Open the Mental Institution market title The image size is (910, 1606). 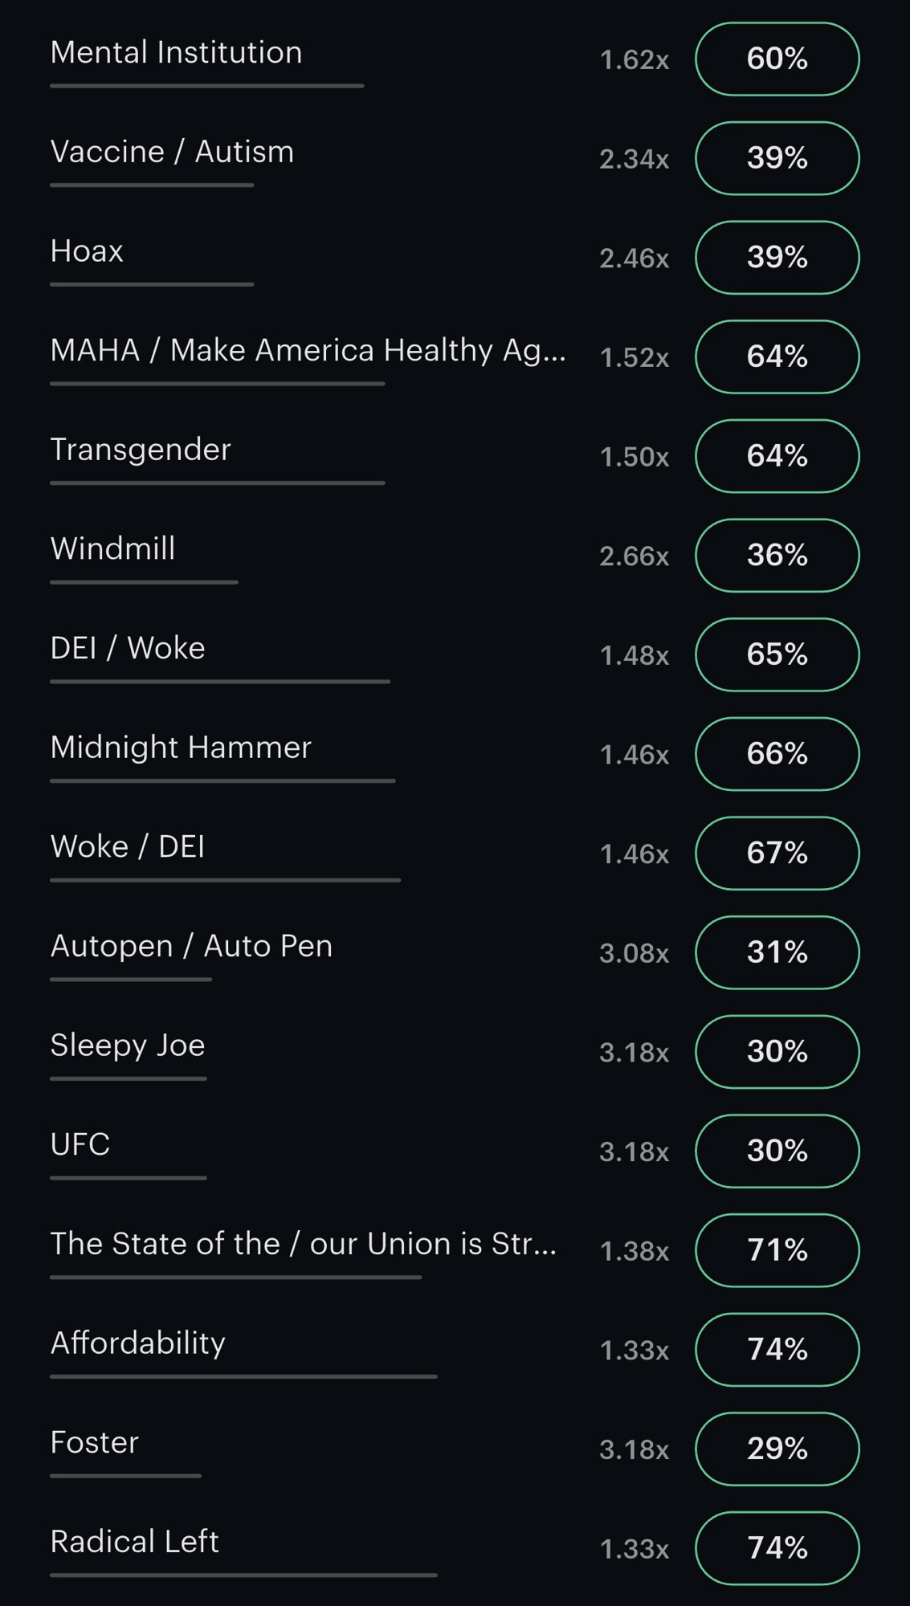176,53
